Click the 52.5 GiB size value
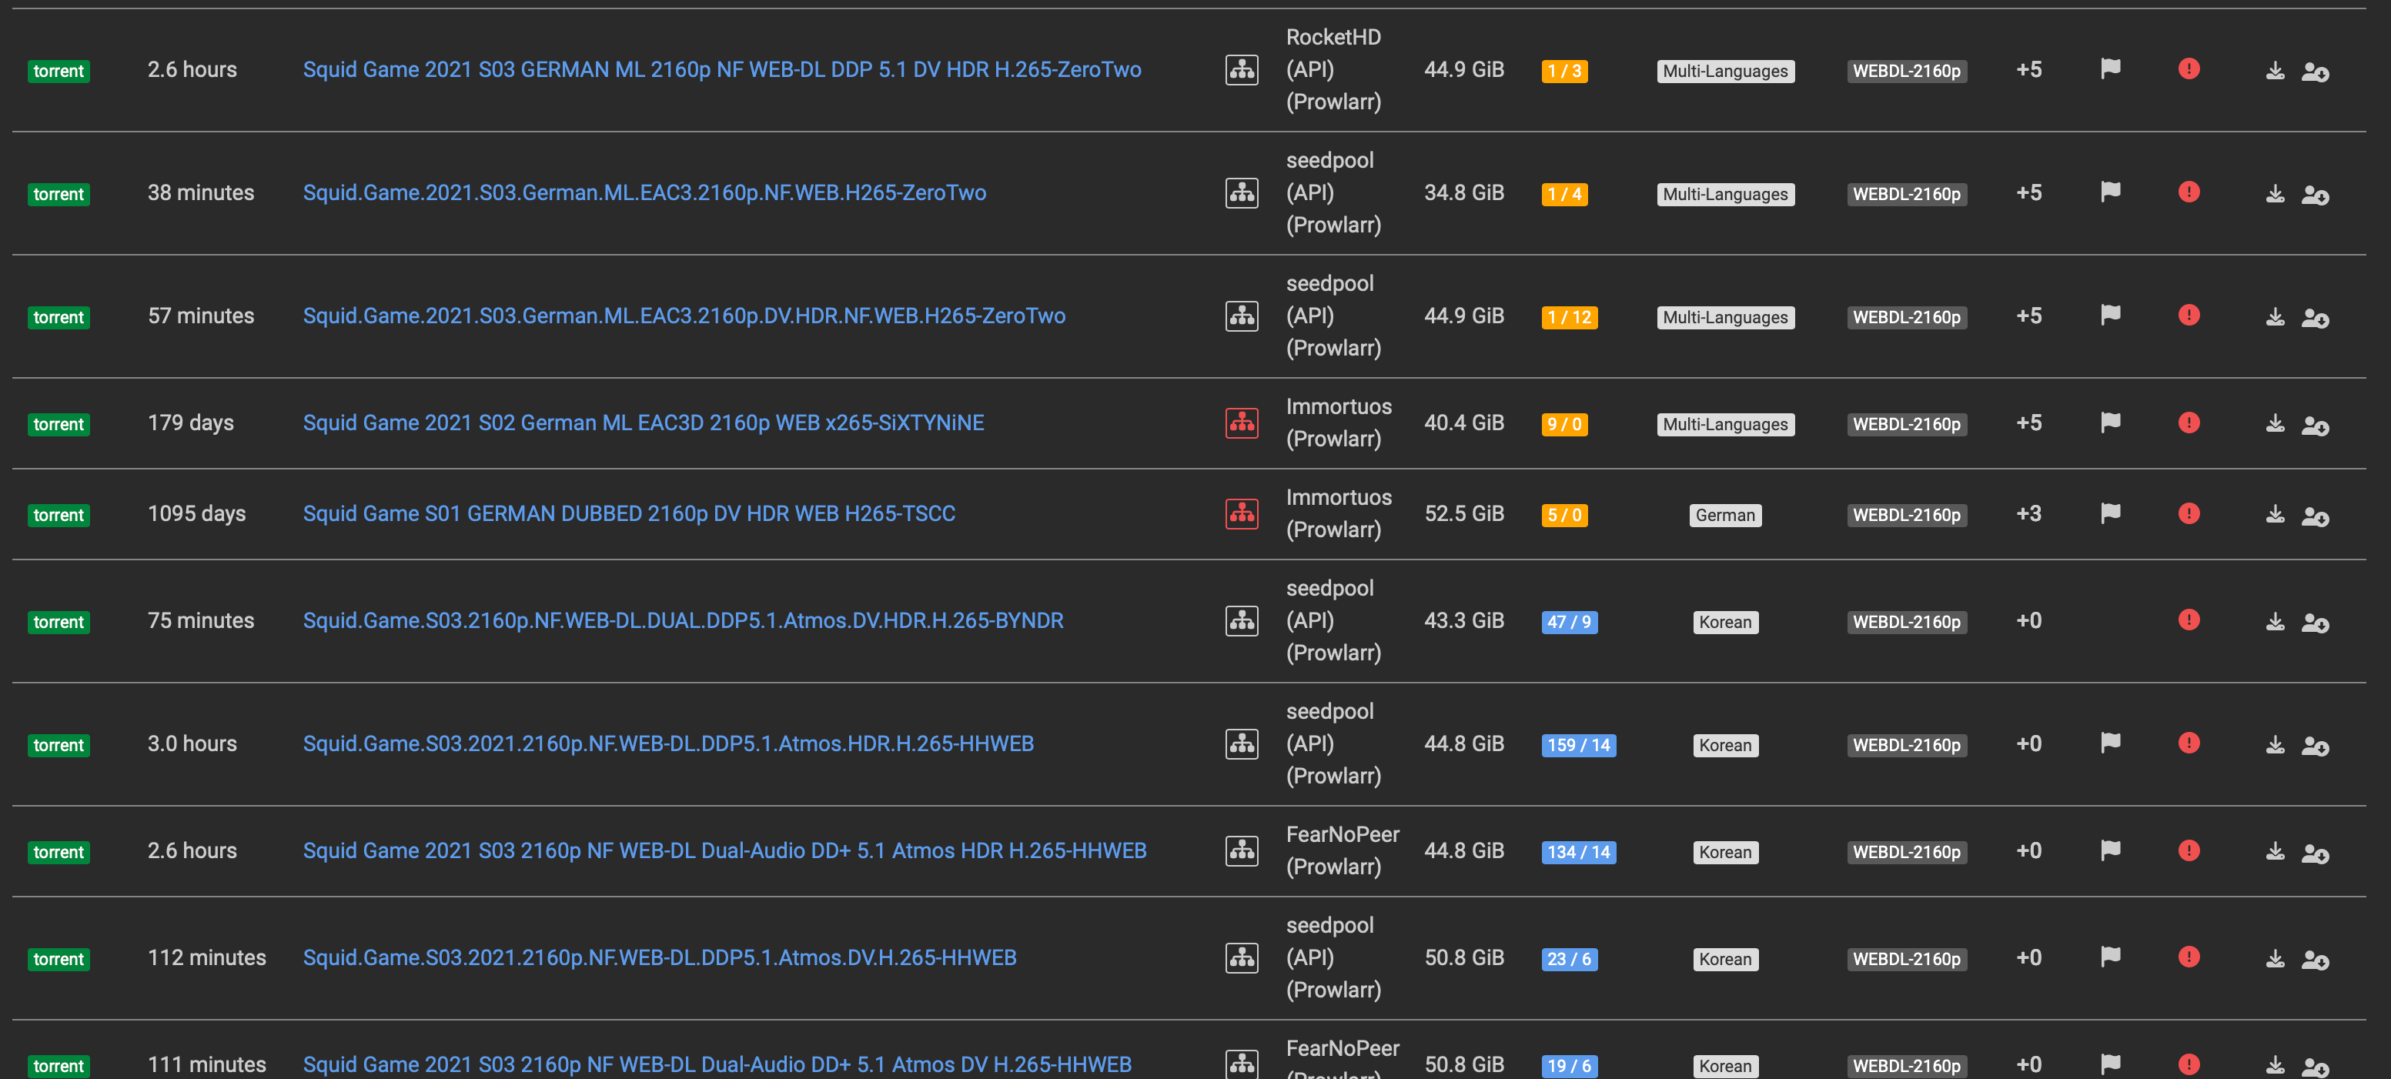The image size is (2391, 1079). click(1463, 514)
